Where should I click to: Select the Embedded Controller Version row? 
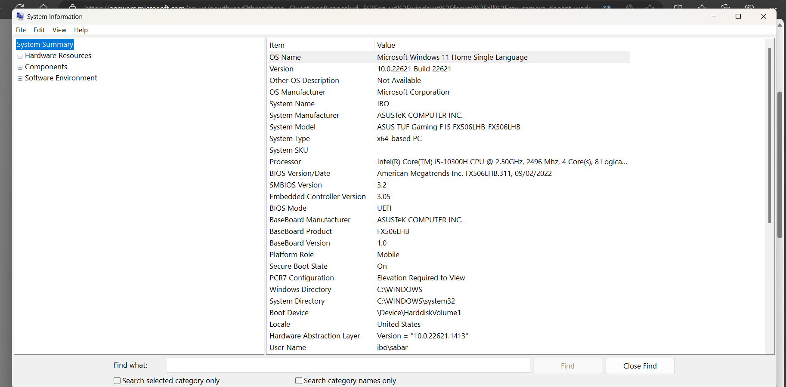(449, 197)
